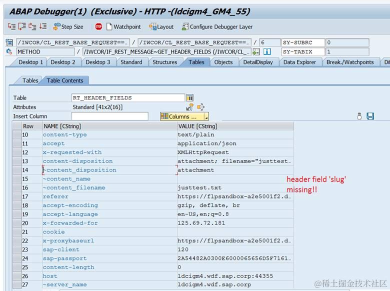Click the value XMLHttpRequest
This screenshot has width=390, height=291.
(203, 152)
